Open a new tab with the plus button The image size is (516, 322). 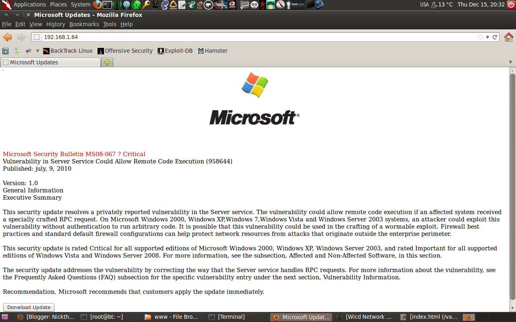pos(107,62)
